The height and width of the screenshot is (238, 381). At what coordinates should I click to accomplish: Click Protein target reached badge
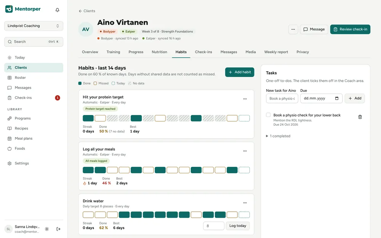pos(100,109)
